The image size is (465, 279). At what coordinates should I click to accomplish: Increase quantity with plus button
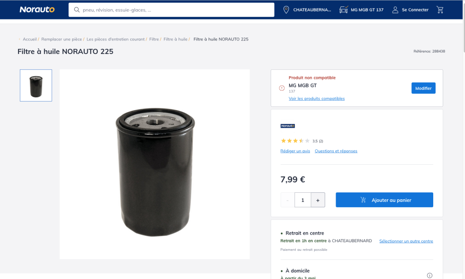tap(318, 200)
